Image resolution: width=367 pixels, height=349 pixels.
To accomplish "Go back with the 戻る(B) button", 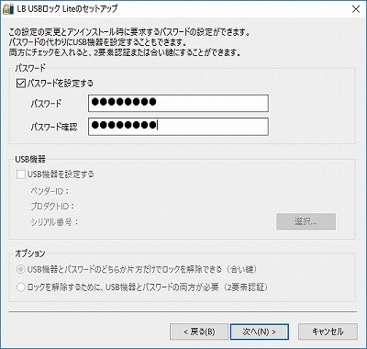I will click(x=199, y=332).
